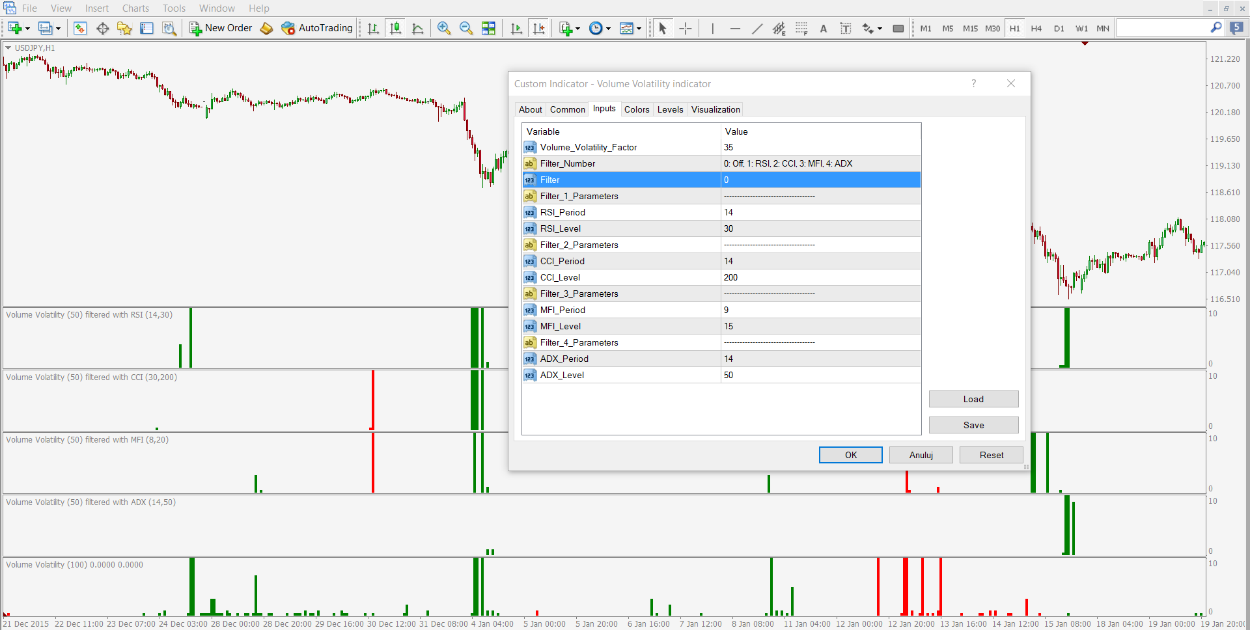
Task: Open the Visualization tab
Action: click(x=715, y=109)
